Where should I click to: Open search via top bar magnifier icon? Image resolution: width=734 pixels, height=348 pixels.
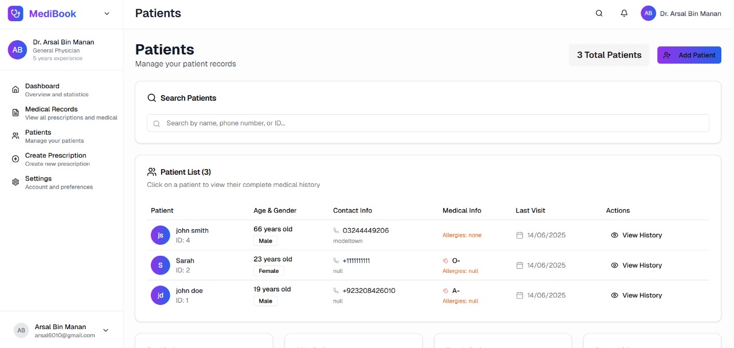coord(599,14)
